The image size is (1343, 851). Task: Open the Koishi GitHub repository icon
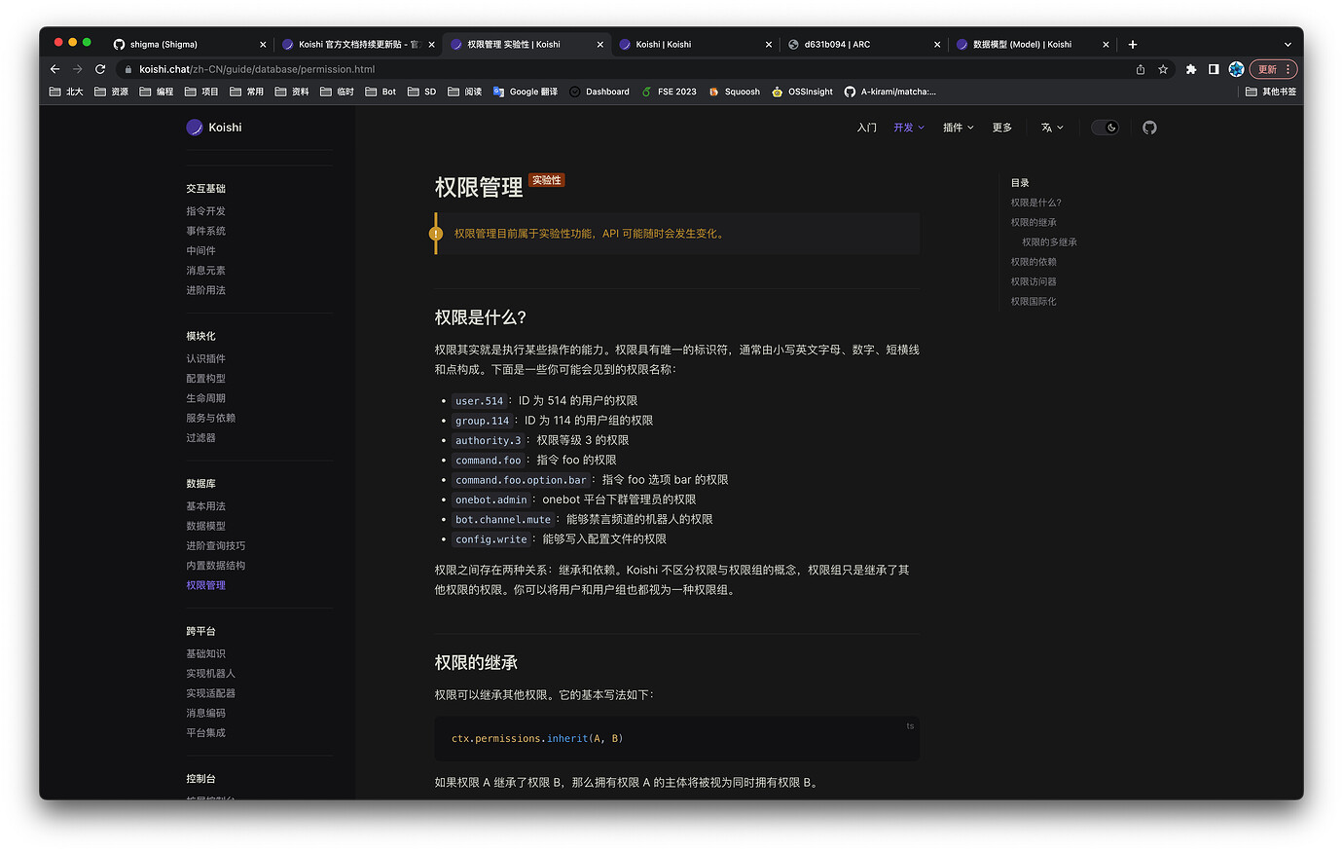(x=1149, y=128)
